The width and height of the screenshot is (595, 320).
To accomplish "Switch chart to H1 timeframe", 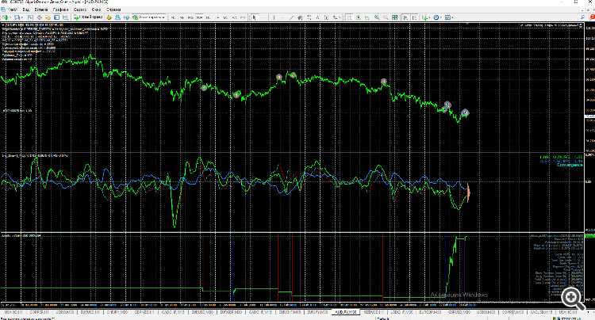I will 208,17.
